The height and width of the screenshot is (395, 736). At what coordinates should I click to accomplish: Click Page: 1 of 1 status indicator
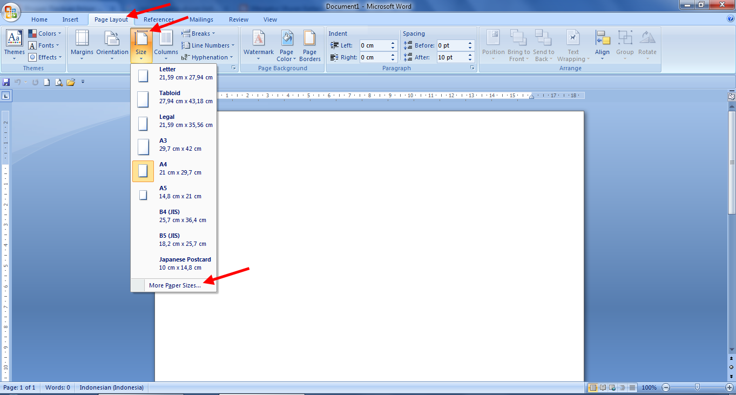click(19, 387)
